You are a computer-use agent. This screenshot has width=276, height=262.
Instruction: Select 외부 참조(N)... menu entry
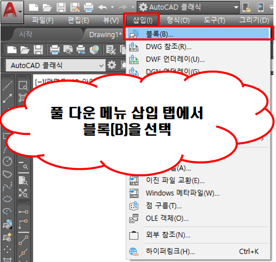click(x=198, y=235)
